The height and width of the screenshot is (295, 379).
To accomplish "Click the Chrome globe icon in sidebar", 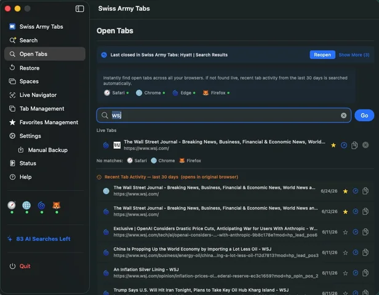I will pos(26,205).
